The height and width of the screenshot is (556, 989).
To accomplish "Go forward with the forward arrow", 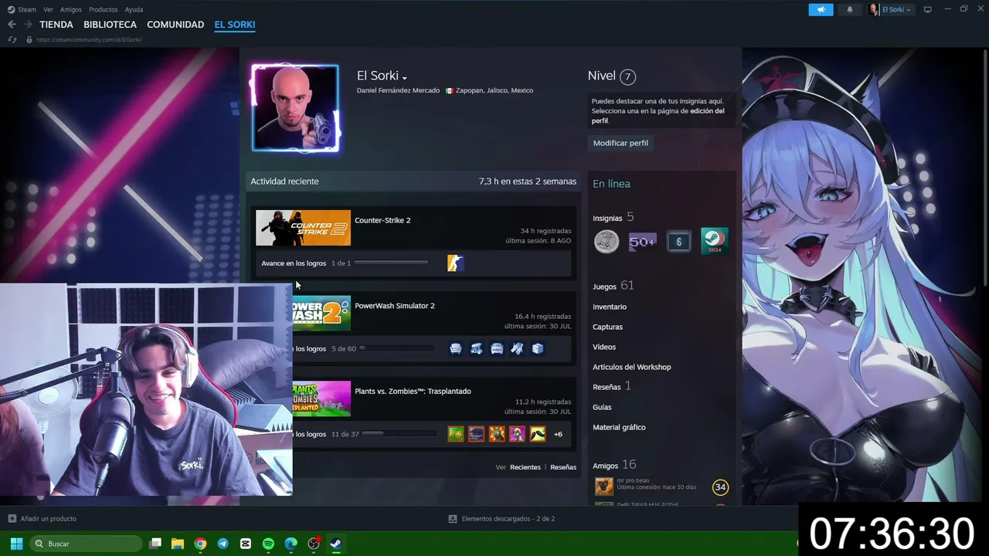I will coord(28,25).
